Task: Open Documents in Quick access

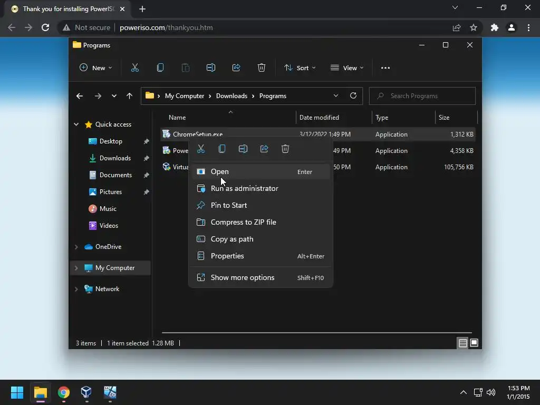Action: tap(115, 175)
